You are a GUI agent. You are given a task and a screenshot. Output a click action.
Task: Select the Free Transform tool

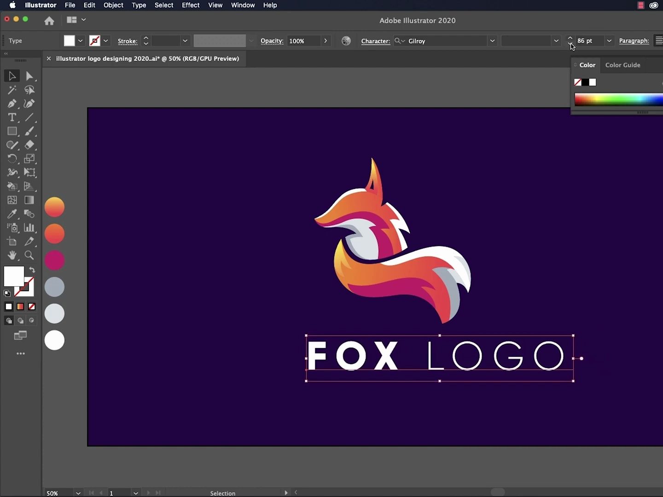click(29, 173)
